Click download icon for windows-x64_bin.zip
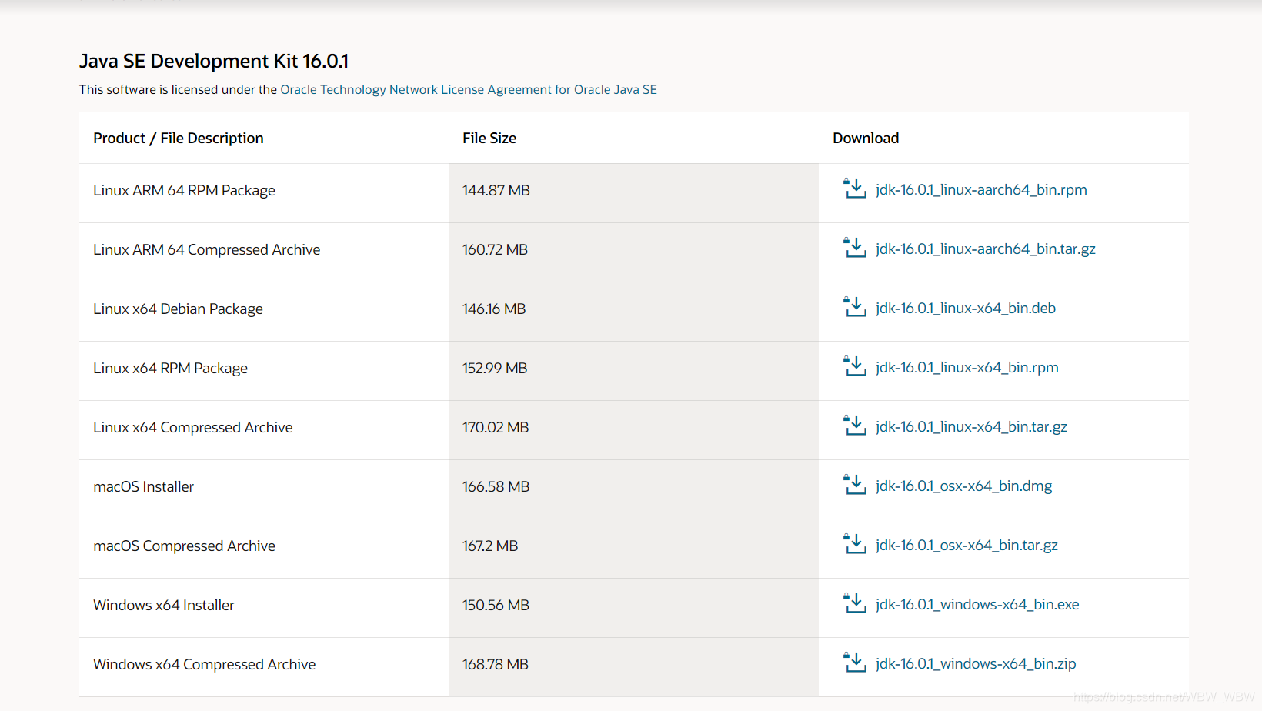Viewport: 1262px width, 711px height. [855, 663]
